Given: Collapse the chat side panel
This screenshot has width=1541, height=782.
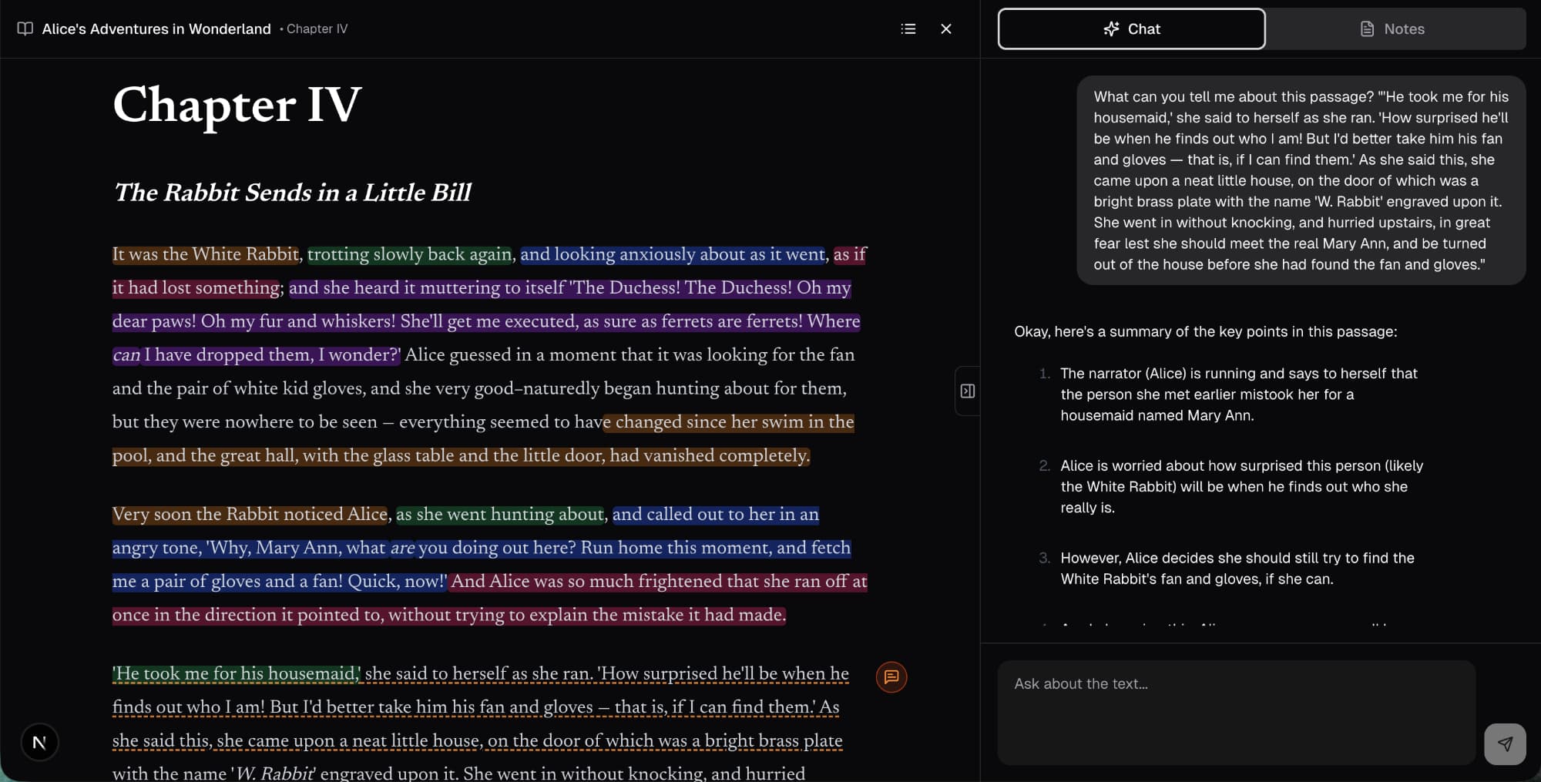Looking at the screenshot, I should [968, 391].
